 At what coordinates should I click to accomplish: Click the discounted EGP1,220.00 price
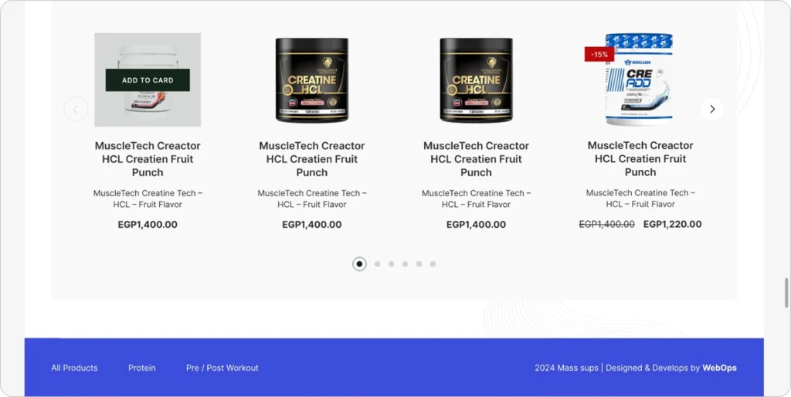[x=673, y=224]
